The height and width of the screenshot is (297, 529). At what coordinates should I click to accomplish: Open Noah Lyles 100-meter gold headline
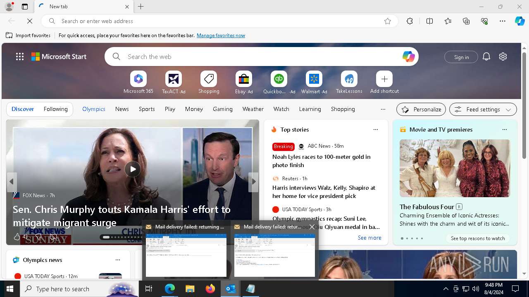(322, 161)
